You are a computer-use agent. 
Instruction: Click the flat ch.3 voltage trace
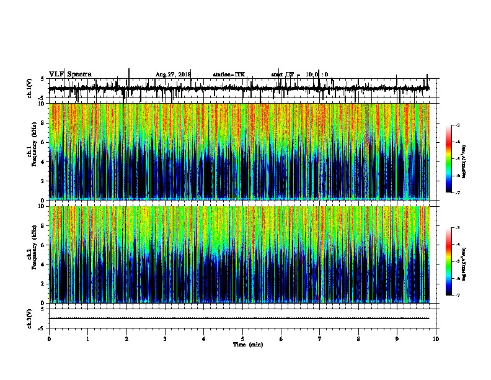pyautogui.click(x=239, y=319)
